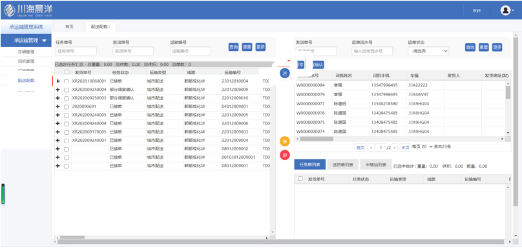Focus the 任务单号 input field
Image resolution: width=522 pixels, height=249 pixels.
76,51
